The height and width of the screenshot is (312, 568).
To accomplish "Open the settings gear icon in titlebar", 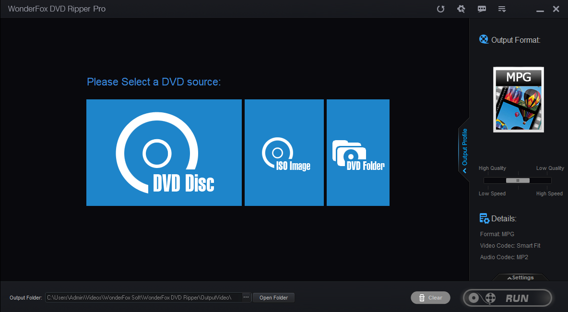I will click(x=461, y=9).
